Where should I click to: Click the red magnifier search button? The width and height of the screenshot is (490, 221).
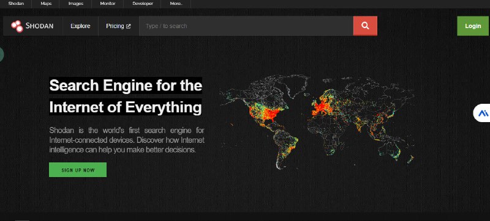click(365, 26)
